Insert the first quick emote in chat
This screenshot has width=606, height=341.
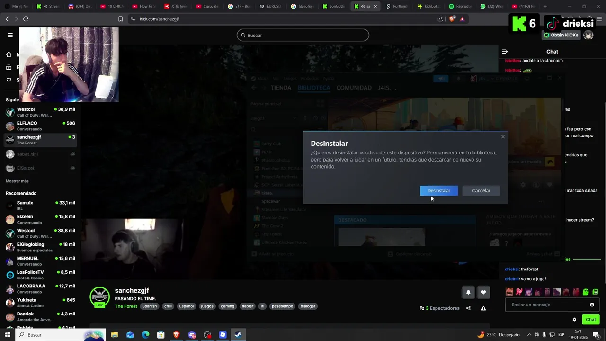(x=509, y=292)
